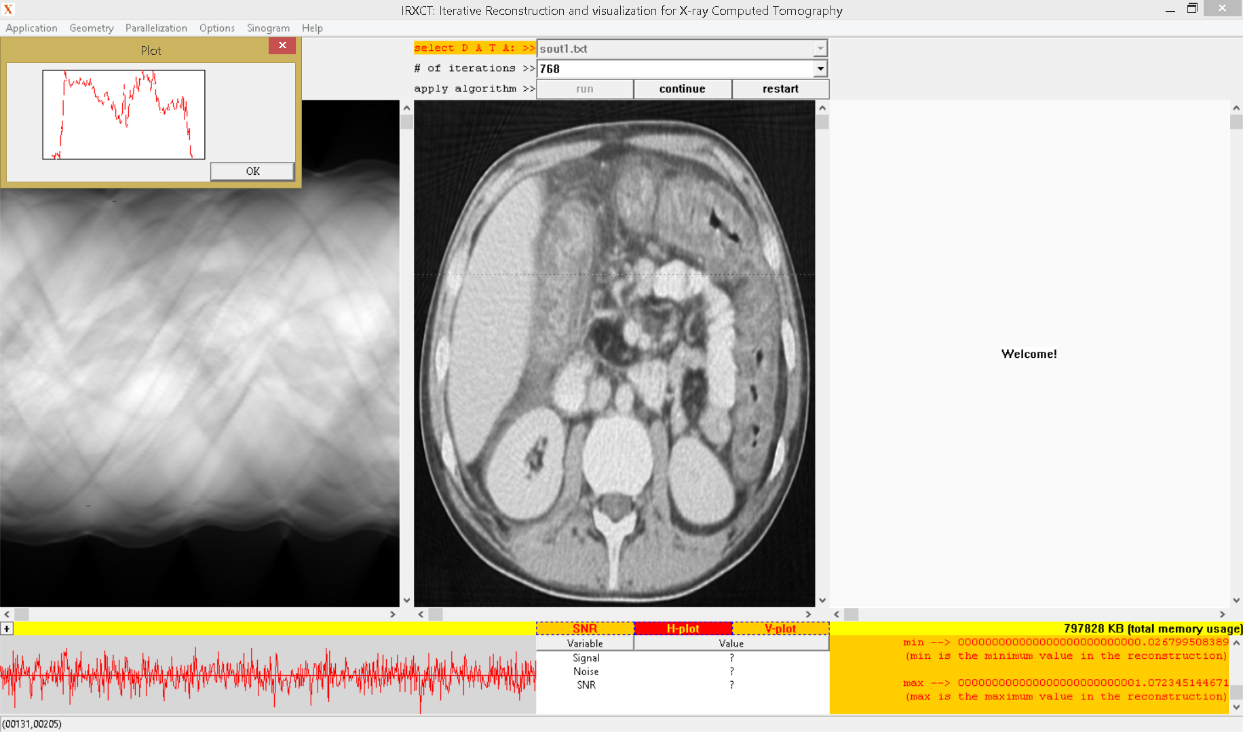
Task: Click the run button
Action: (585, 89)
